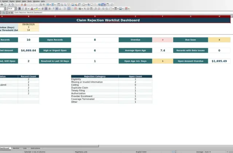
Task: Open the Sheet menu
Action: [x=18, y=1]
